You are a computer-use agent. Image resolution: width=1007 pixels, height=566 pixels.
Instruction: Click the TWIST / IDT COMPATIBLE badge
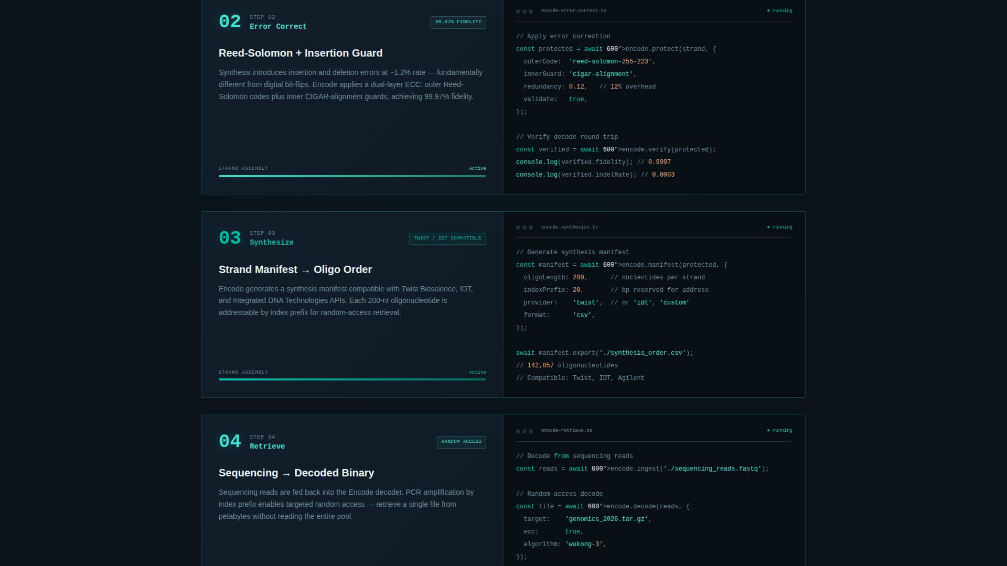coord(447,238)
